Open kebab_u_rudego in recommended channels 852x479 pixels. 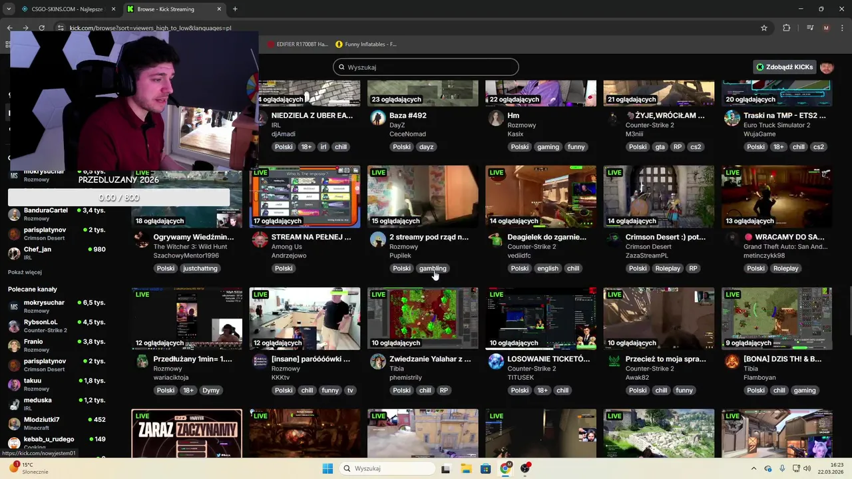pos(57,442)
